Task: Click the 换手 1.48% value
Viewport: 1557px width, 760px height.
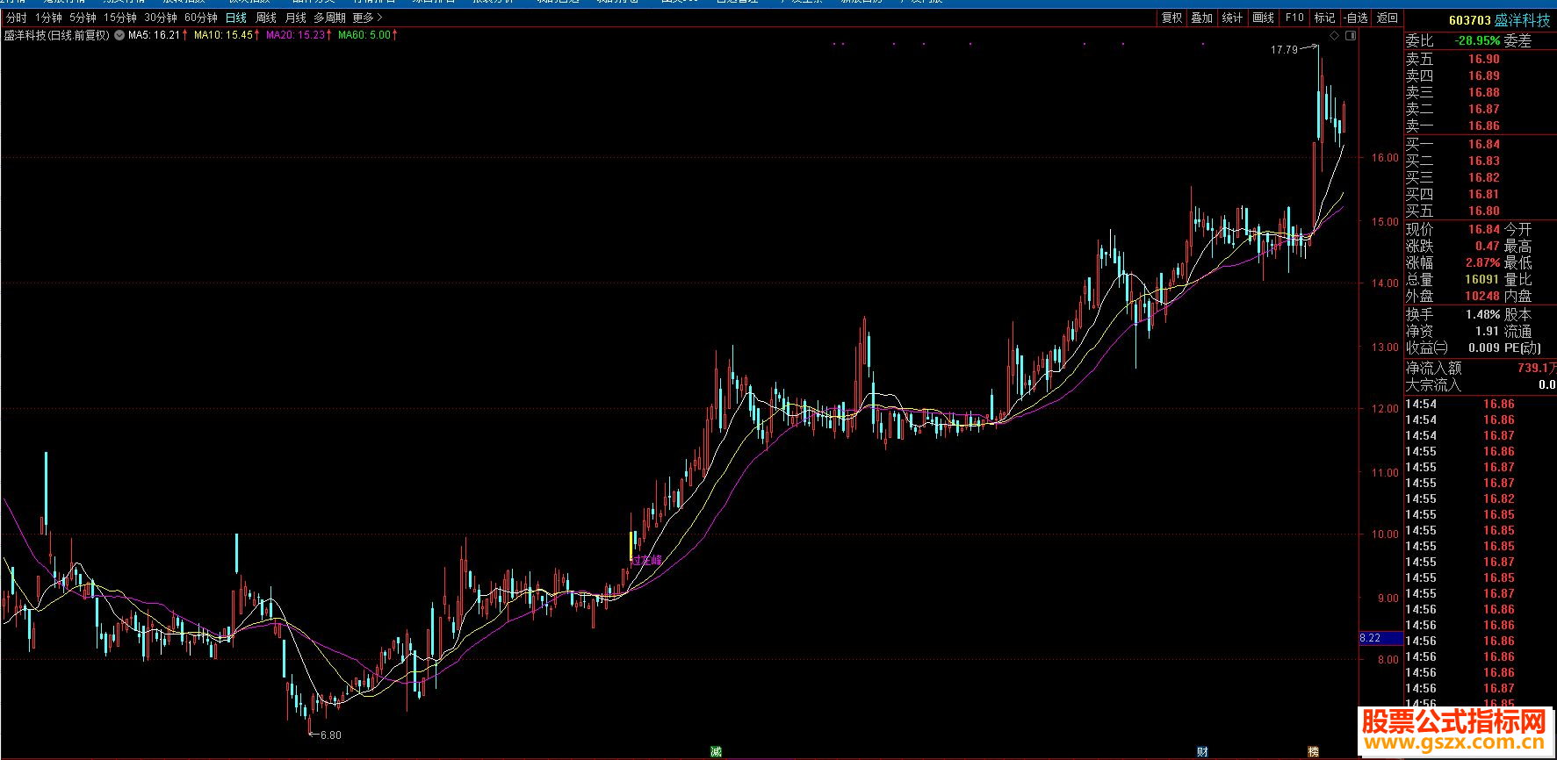Action: [x=1482, y=314]
